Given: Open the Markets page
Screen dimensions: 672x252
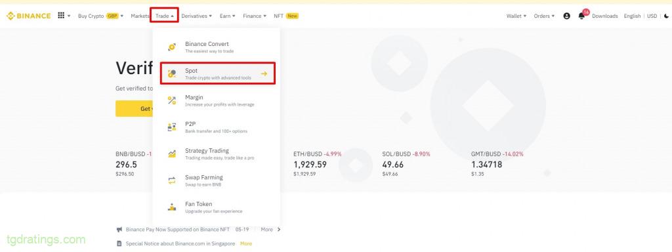Looking at the screenshot, I should pyautogui.click(x=140, y=16).
